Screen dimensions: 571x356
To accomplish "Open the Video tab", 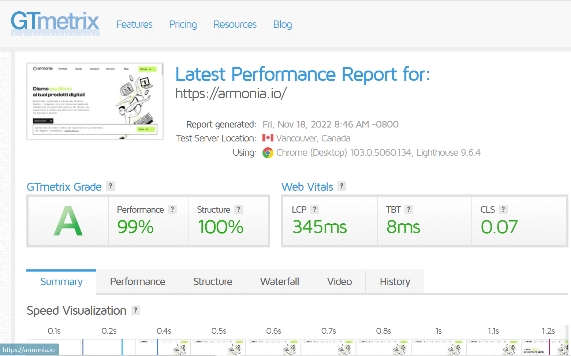I will pos(339,281).
